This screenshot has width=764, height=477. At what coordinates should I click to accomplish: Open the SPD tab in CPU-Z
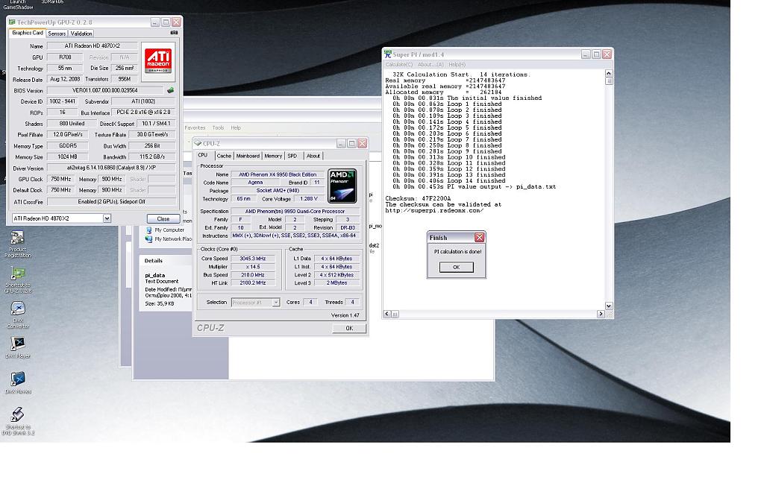[292, 156]
